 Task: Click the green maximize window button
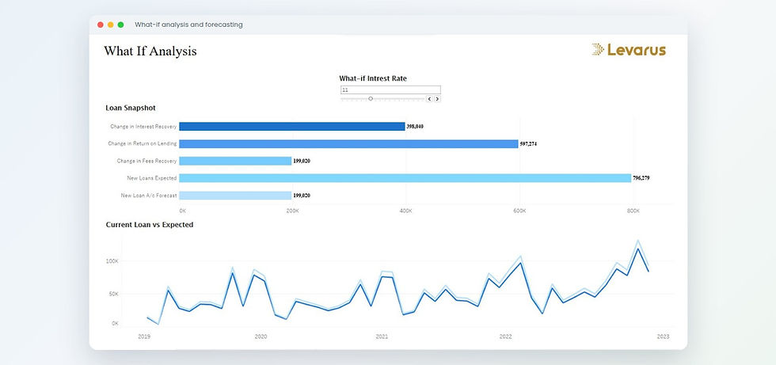[120, 25]
